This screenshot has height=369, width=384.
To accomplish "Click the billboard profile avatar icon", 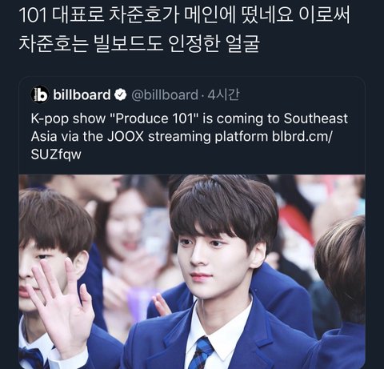I will tap(39, 94).
